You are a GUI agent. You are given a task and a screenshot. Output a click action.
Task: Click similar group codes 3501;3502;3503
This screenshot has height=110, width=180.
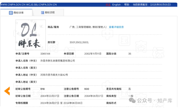coord(79,42)
